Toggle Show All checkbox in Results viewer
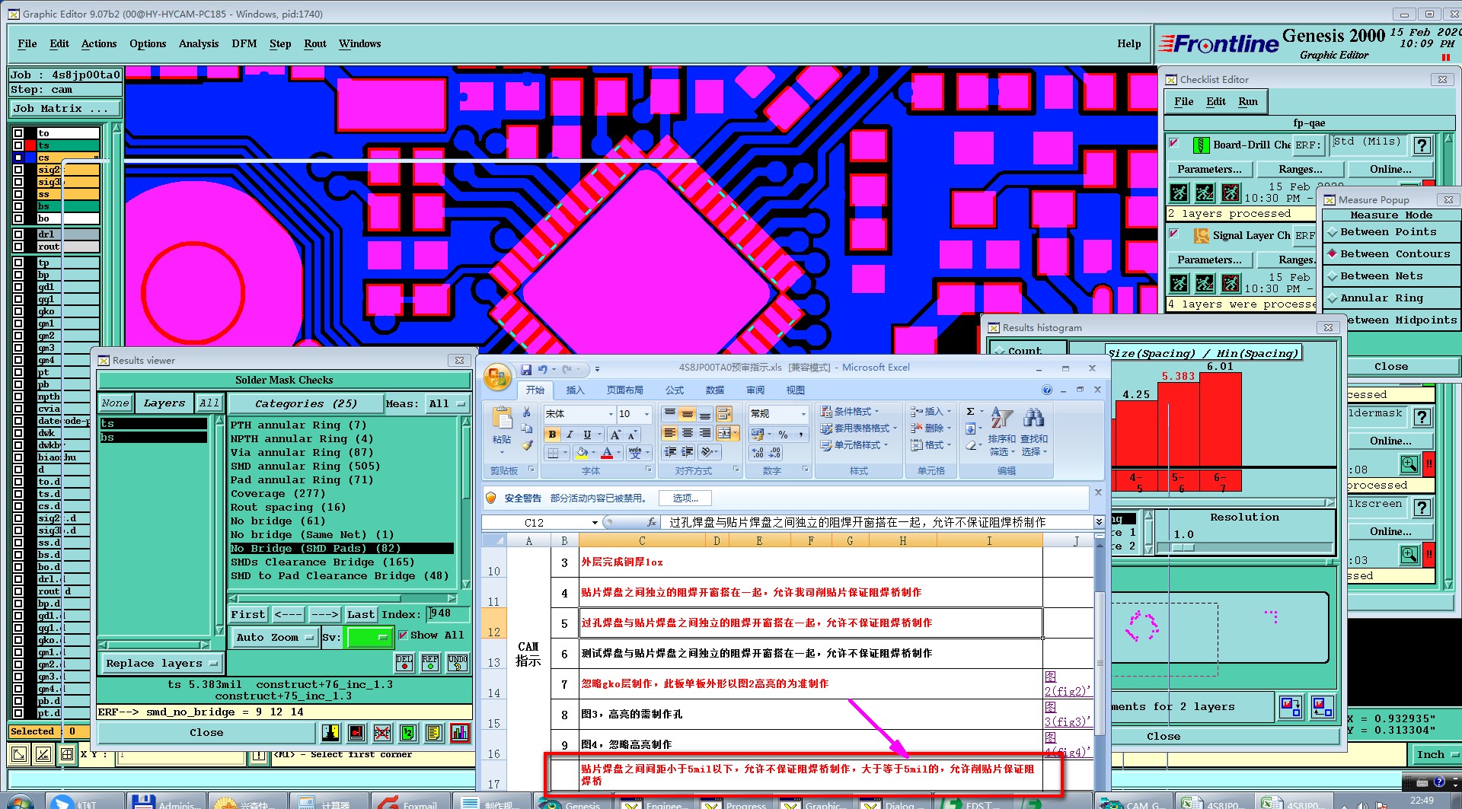 tap(404, 635)
